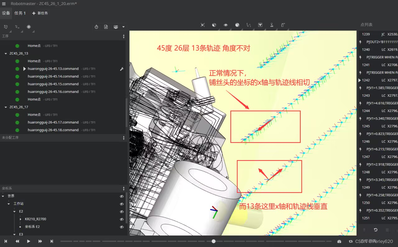
Task: Click reset arrow below point list
Action: 376,230
